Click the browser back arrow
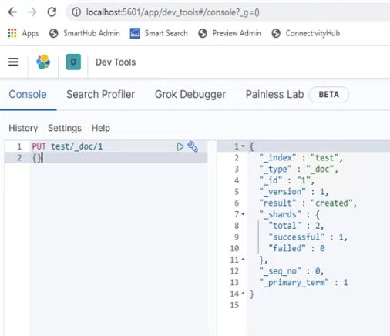Screen dimensions: 390x336 pos(12,12)
